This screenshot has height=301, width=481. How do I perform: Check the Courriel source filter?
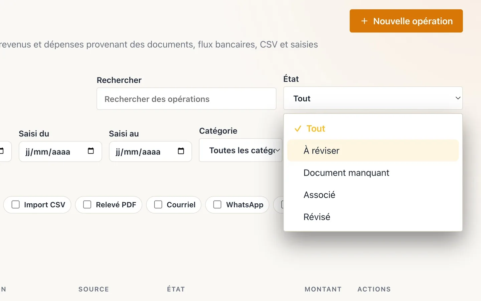coord(158,204)
